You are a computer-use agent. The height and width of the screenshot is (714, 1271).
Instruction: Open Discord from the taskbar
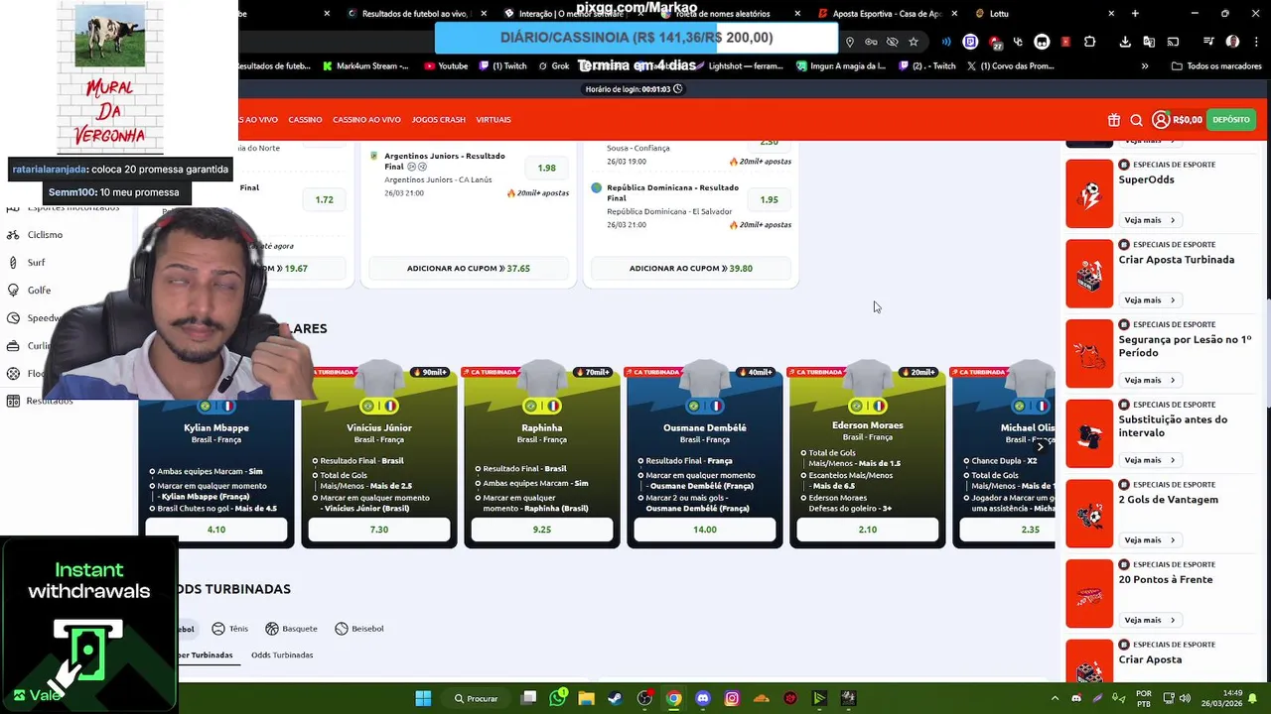pos(703,698)
